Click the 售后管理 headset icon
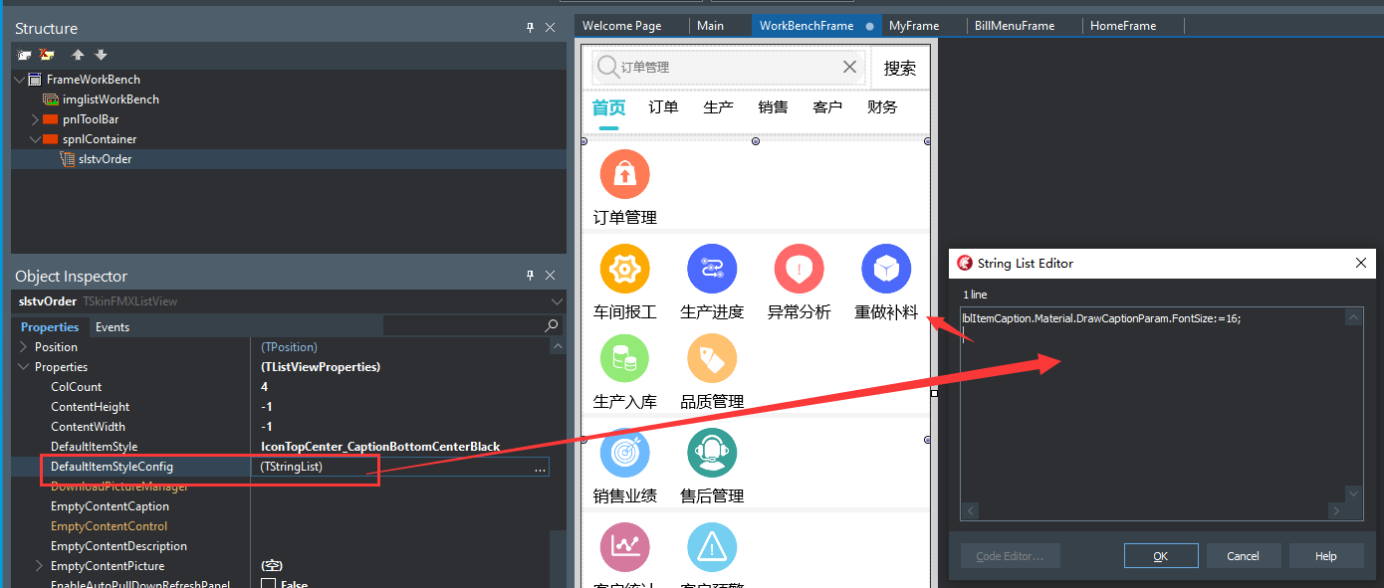Screen dimensions: 1384x588 712,453
